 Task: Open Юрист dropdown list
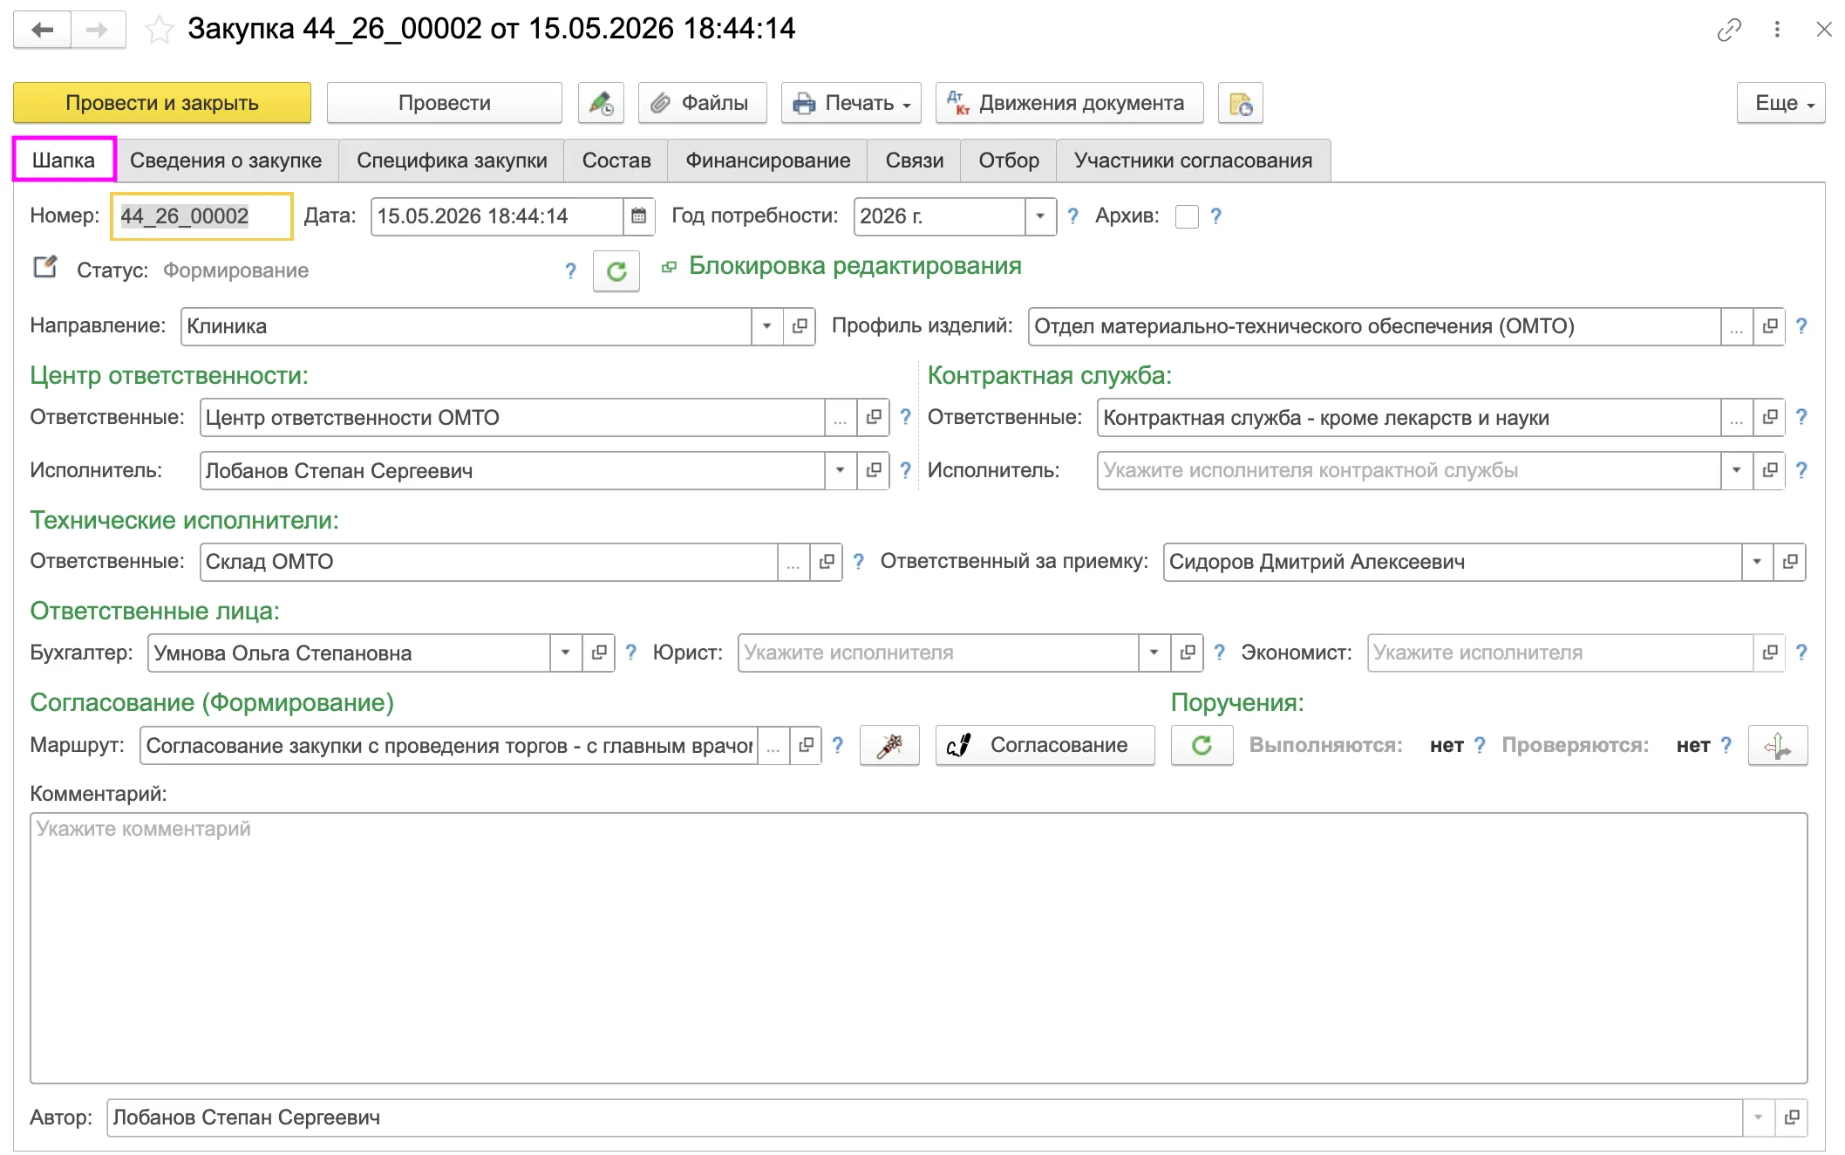1154,653
